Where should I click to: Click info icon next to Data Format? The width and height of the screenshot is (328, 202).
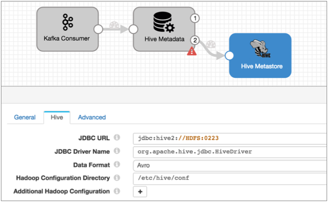tap(117, 165)
